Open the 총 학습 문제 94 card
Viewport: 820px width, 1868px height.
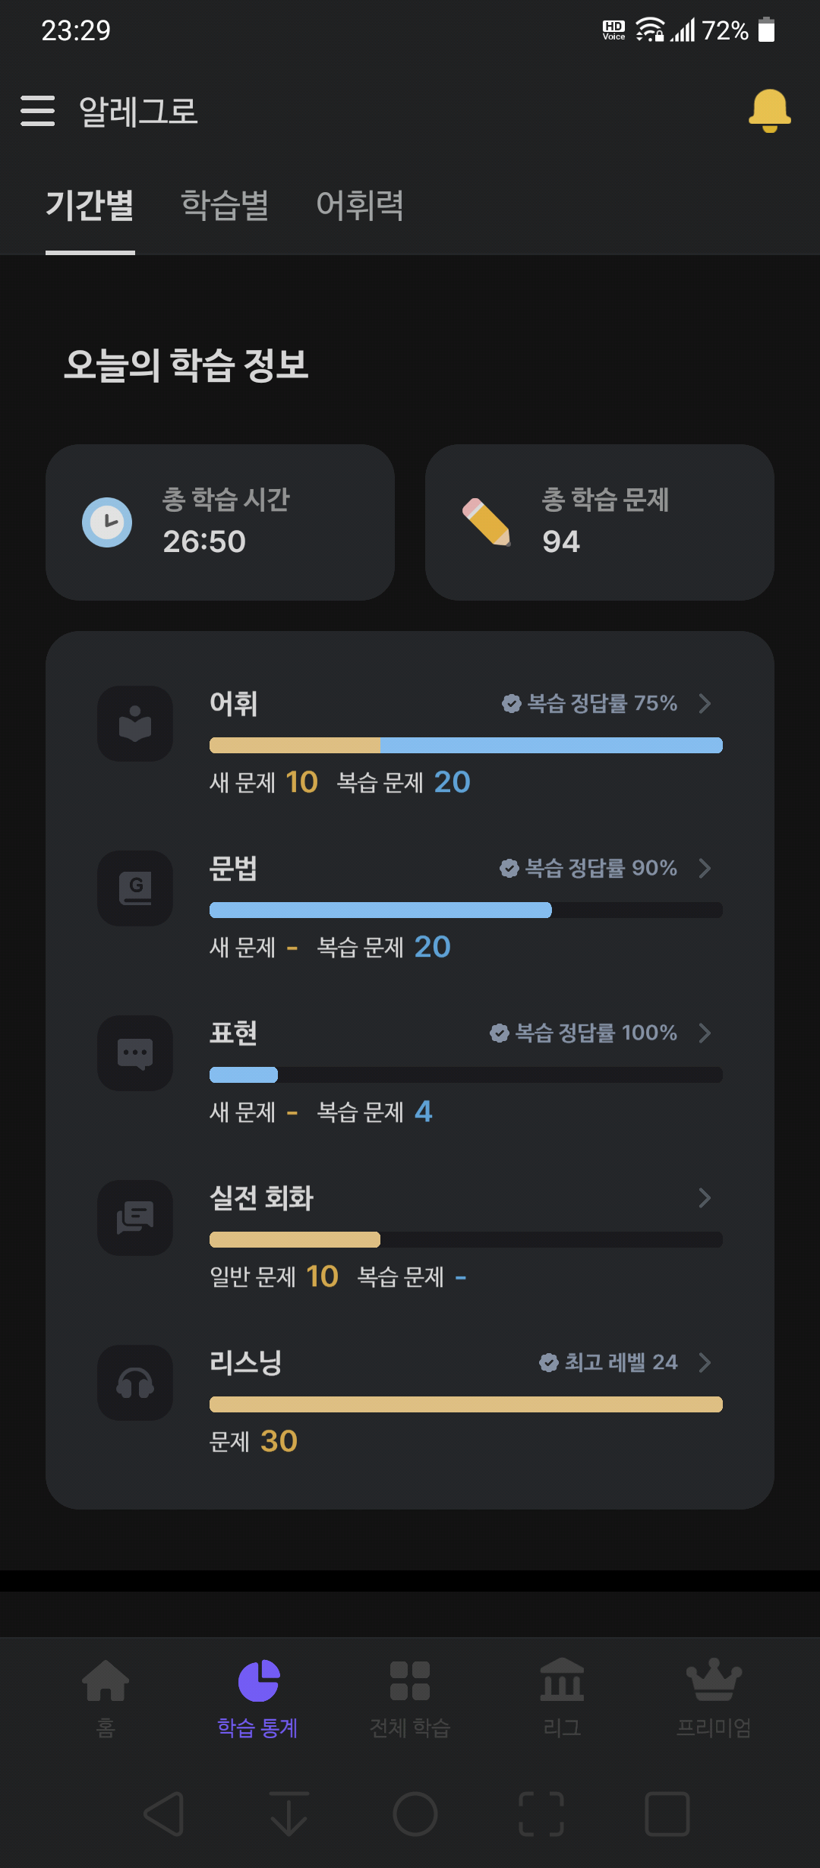point(600,522)
